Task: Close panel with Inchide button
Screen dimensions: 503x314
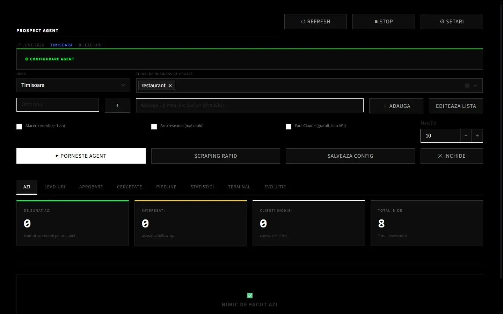Action: (x=452, y=156)
